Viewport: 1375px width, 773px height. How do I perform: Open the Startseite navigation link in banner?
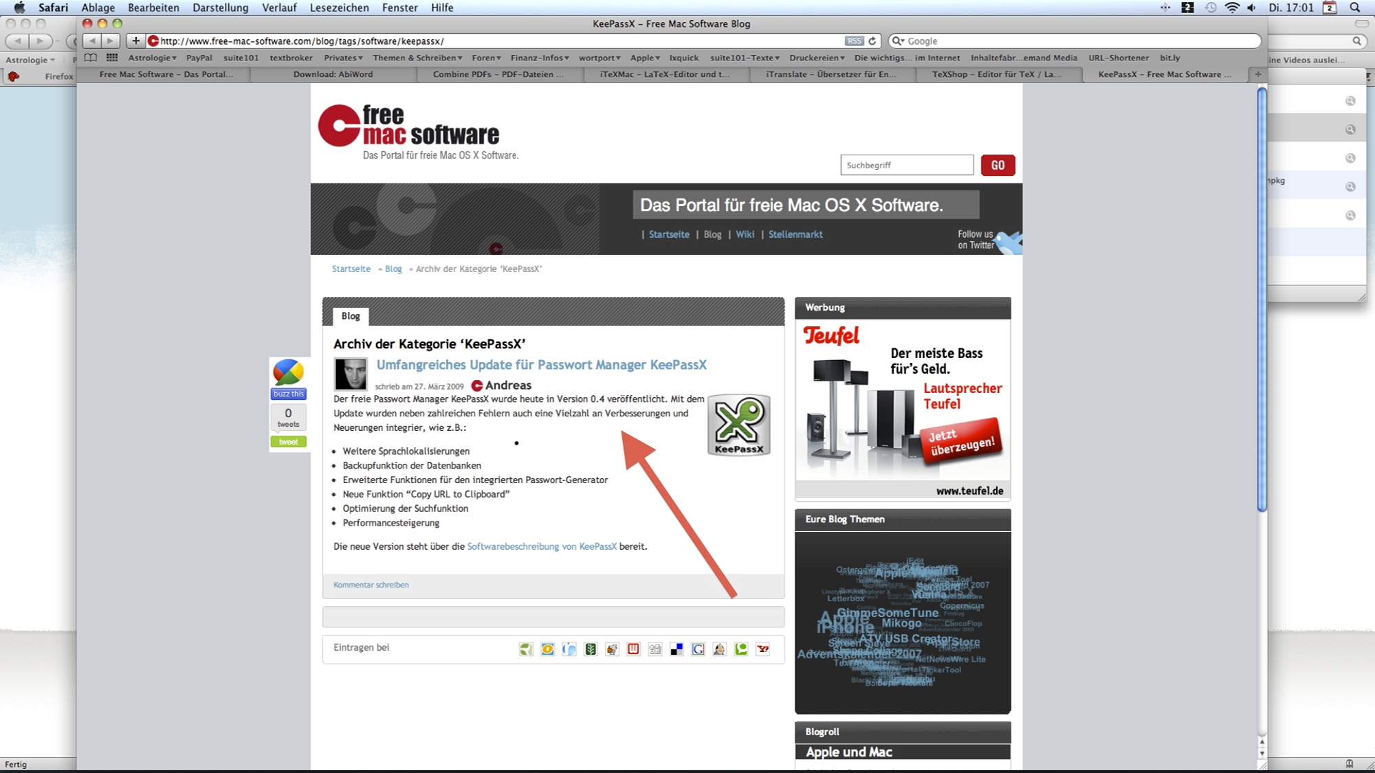(669, 234)
